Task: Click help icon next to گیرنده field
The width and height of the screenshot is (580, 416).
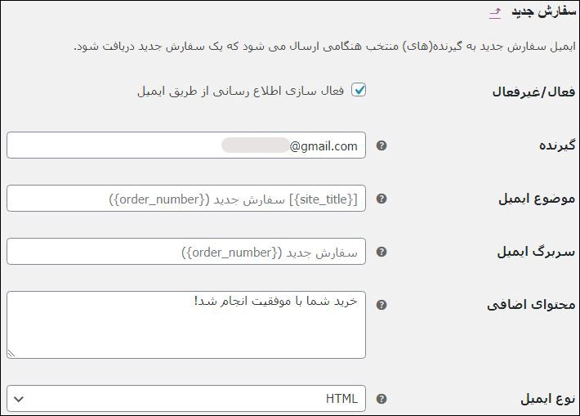Action: point(381,145)
